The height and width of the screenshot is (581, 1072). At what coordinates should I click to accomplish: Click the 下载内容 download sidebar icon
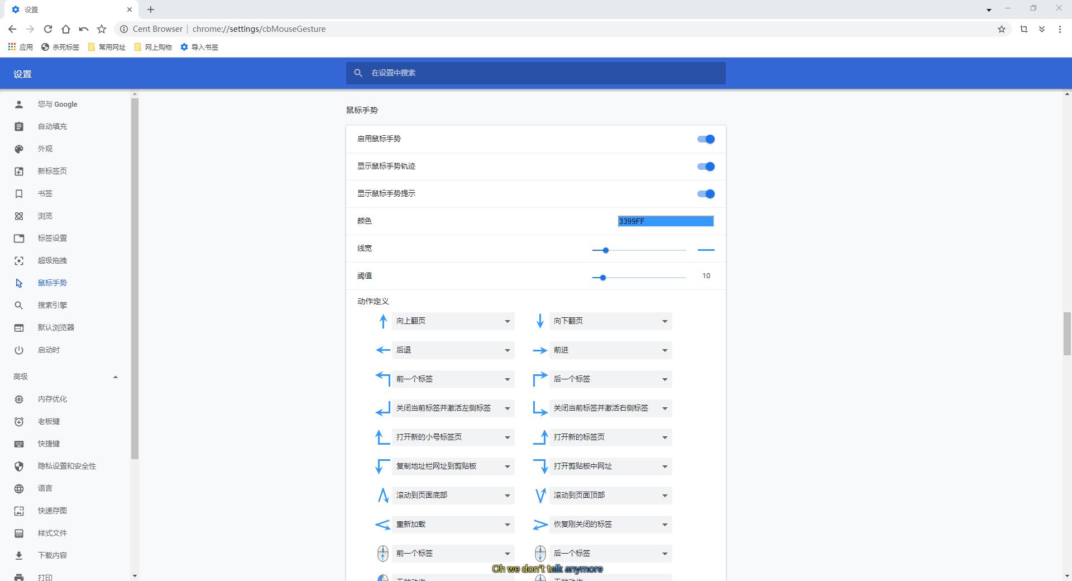19,556
